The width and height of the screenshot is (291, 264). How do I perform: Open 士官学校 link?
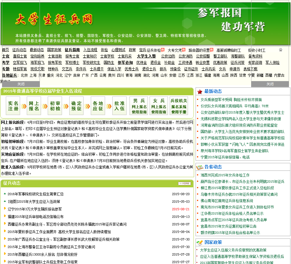click(x=107, y=56)
